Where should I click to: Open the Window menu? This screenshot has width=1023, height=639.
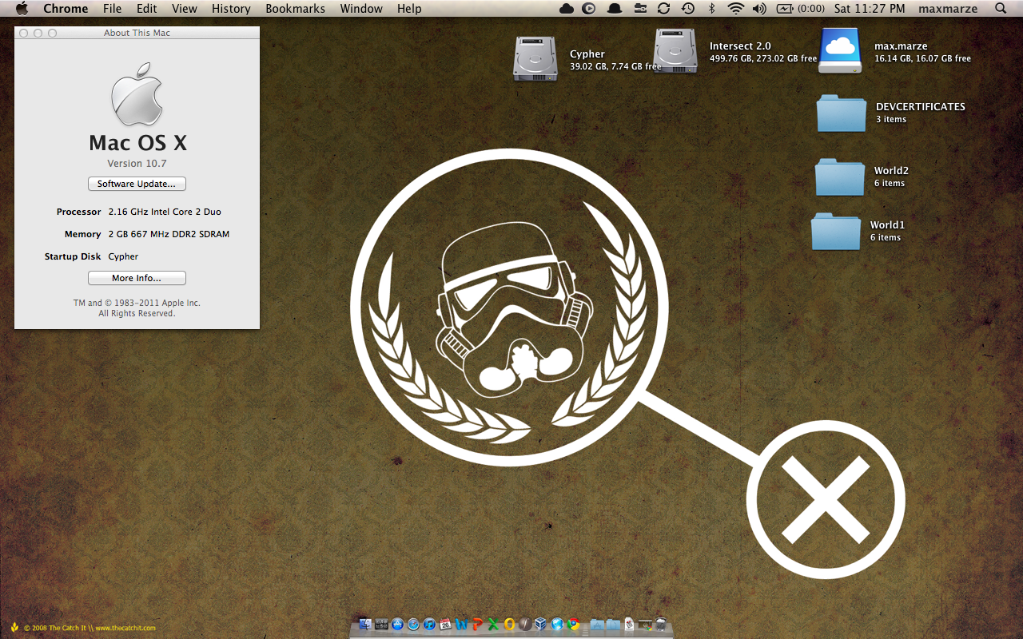tap(361, 9)
